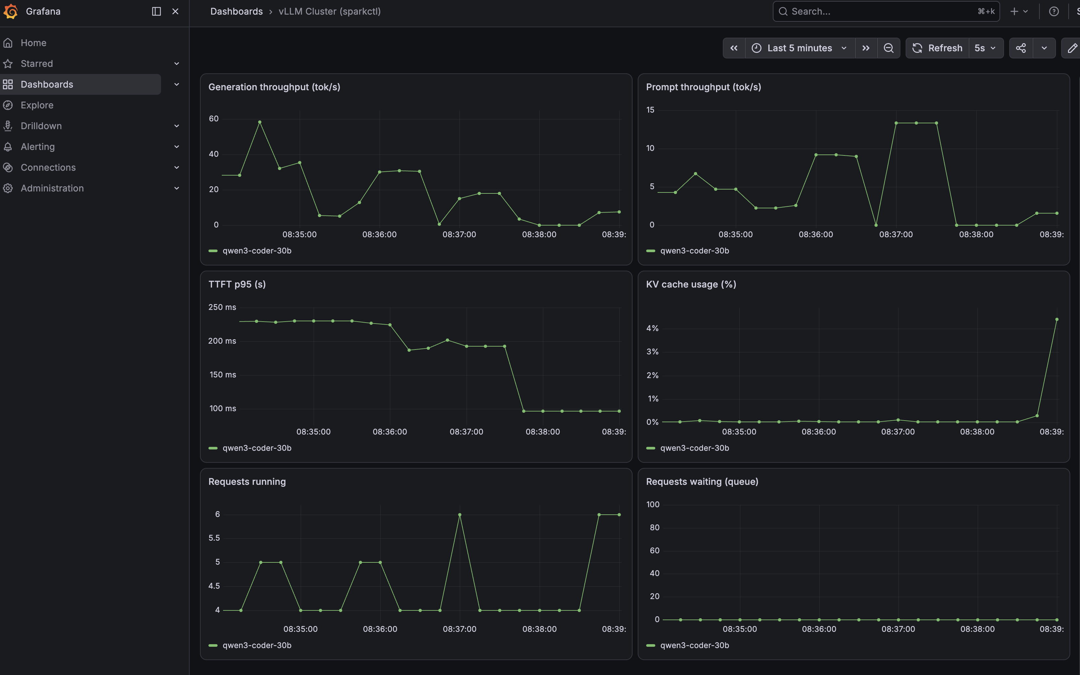Open the Drilldown section
1080x675 pixels.
click(x=41, y=126)
